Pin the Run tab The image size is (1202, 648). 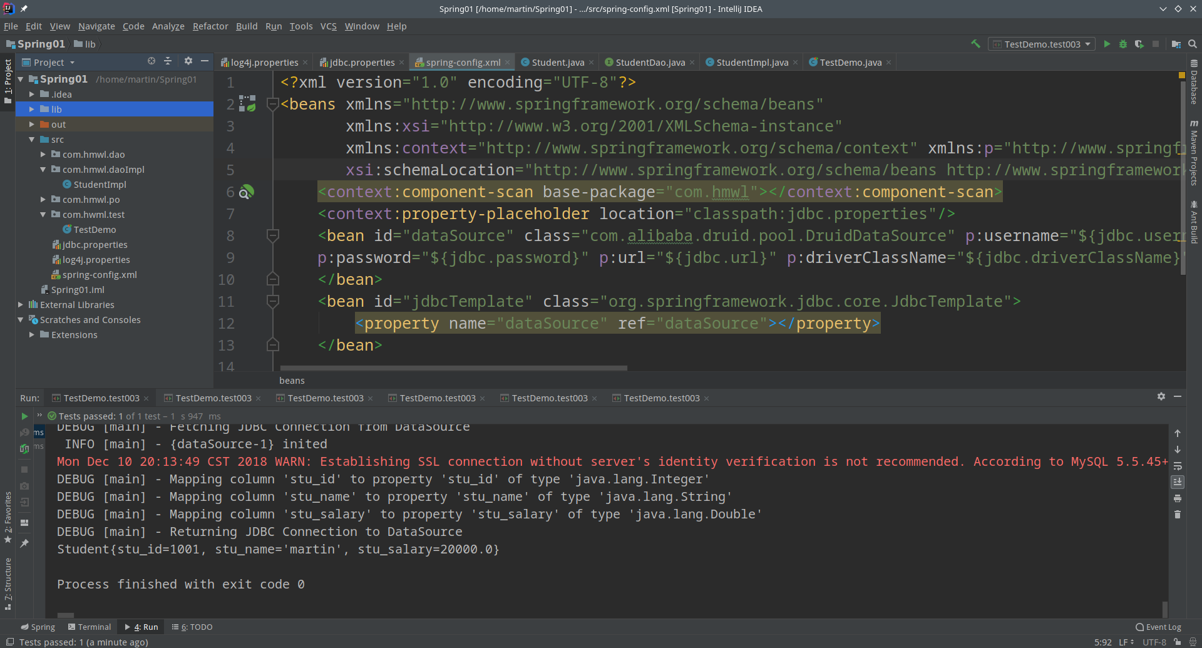(x=24, y=543)
